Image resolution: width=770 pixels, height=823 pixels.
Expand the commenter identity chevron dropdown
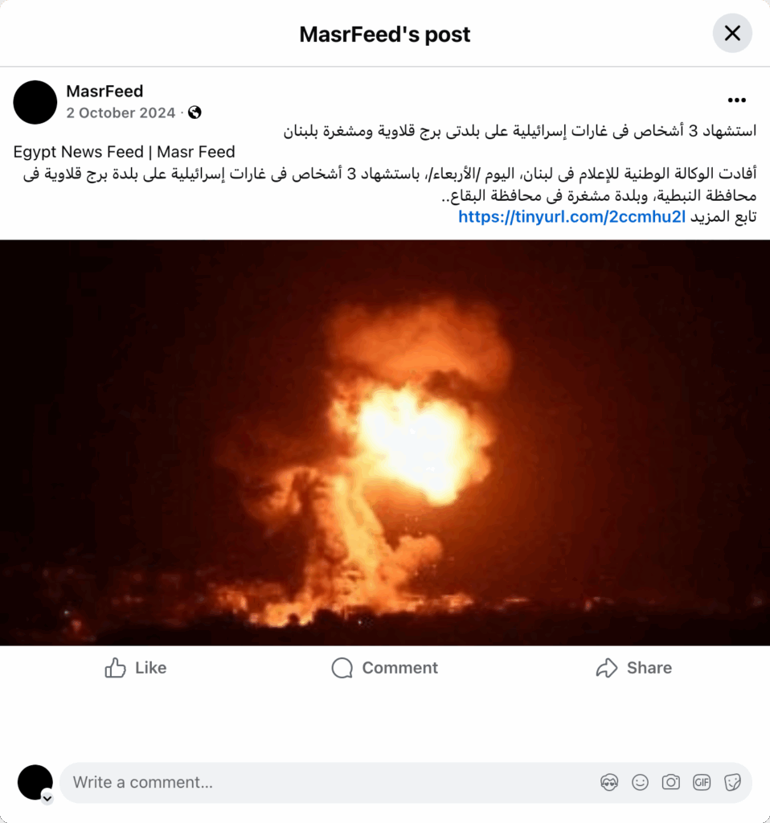pos(47,798)
